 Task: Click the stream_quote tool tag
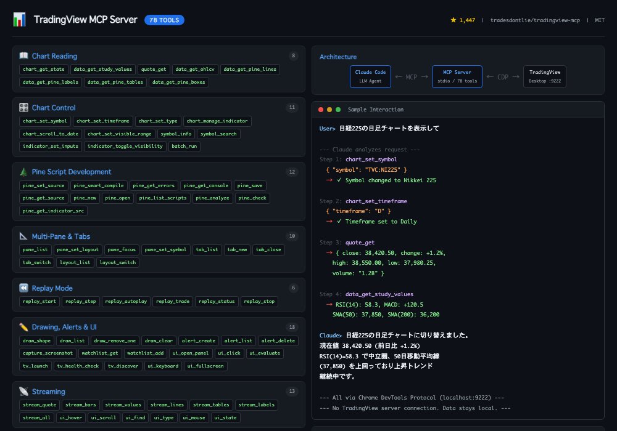[x=39, y=405]
